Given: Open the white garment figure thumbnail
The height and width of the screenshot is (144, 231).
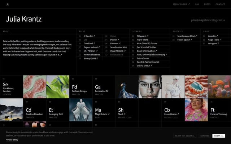Looking at the screenshot, I should point(173,87).
